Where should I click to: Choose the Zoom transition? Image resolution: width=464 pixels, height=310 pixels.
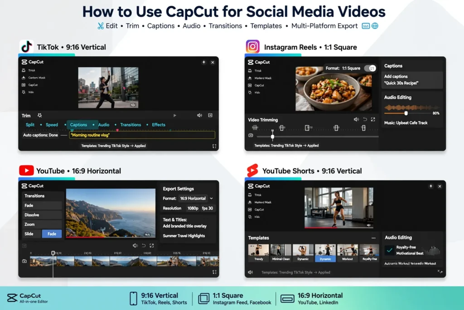pyautogui.click(x=42, y=224)
